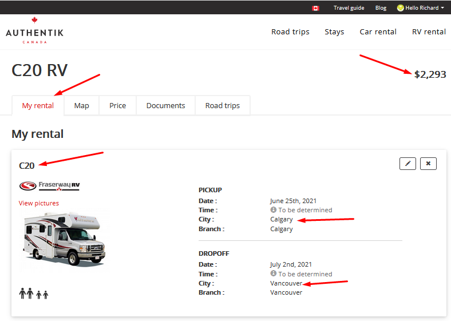
Task: Click the C20 vehicle name heading
Action: point(27,166)
